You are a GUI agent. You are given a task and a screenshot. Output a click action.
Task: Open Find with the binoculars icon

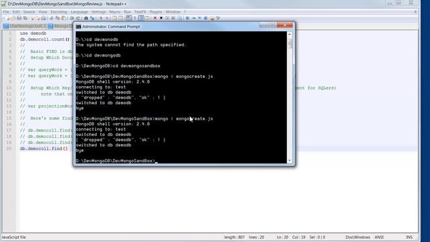pyautogui.click(x=86, y=18)
